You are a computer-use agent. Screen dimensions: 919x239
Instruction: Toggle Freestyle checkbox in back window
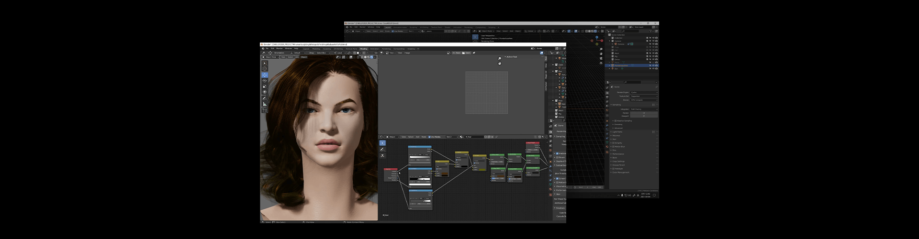[x=614, y=169]
